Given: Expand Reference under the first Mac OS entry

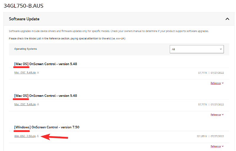Looking at the screenshot, I should 216,83.
